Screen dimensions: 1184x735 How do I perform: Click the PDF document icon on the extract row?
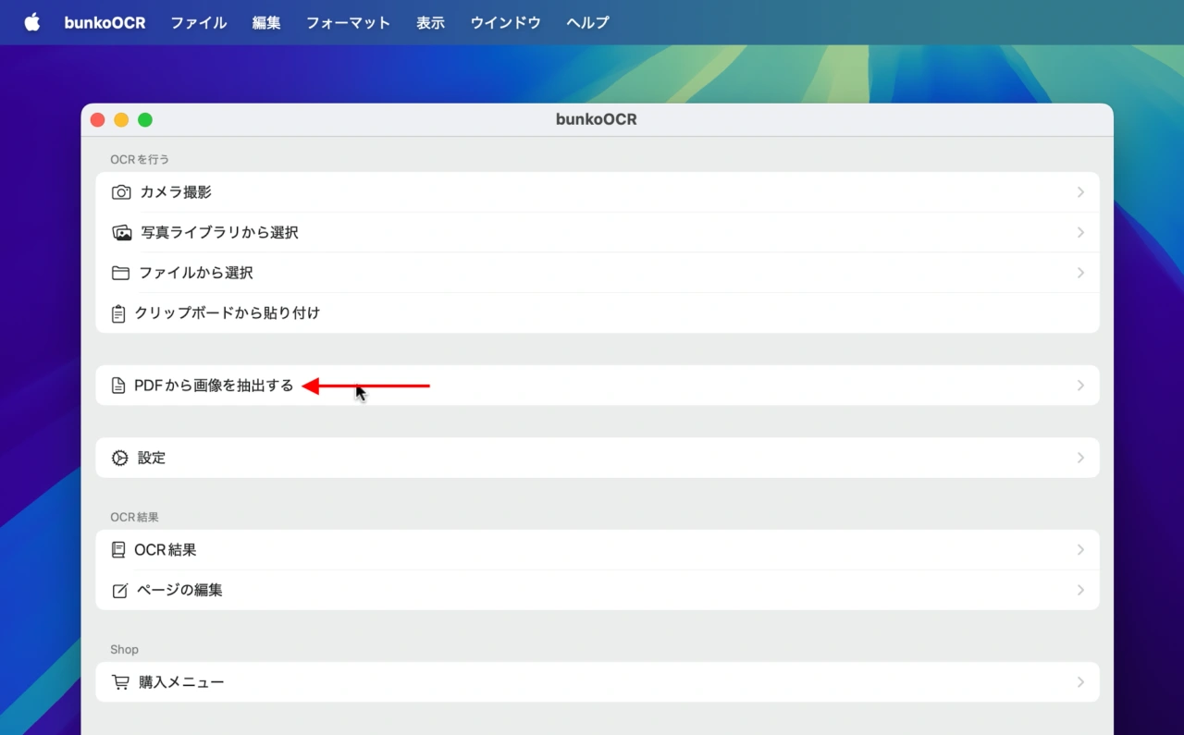pyautogui.click(x=119, y=386)
